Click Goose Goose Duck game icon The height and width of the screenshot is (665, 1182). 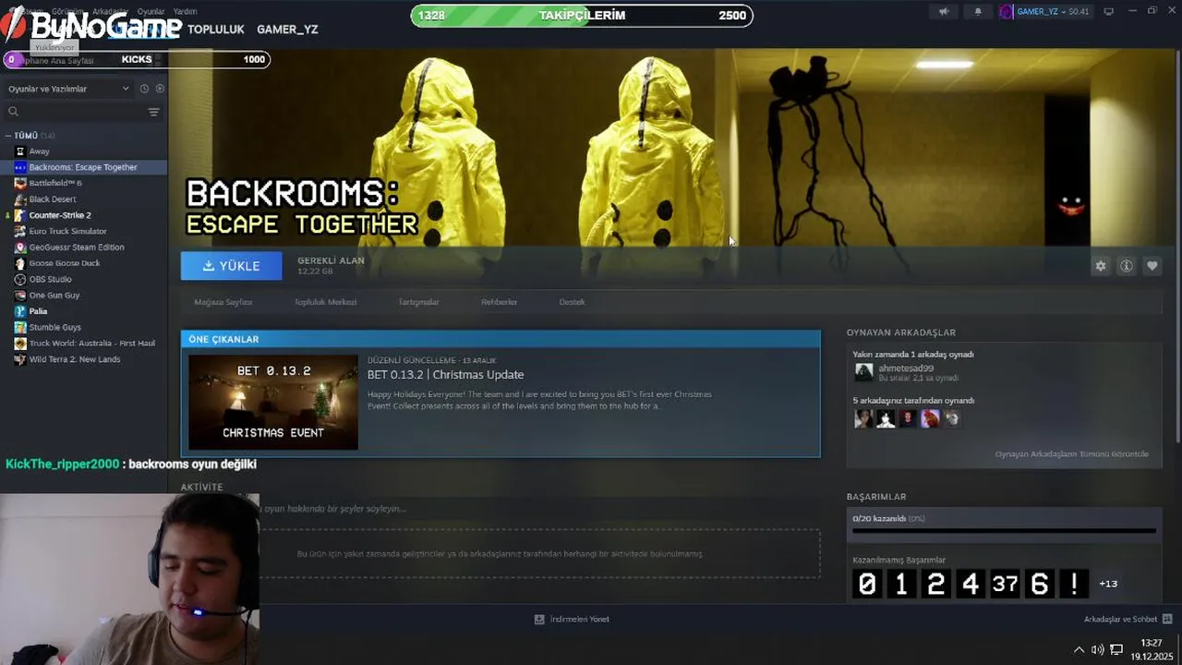20,263
